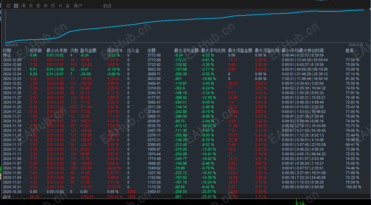Open the 轨迹 track tab
The image size is (371, 205).
[107, 6]
